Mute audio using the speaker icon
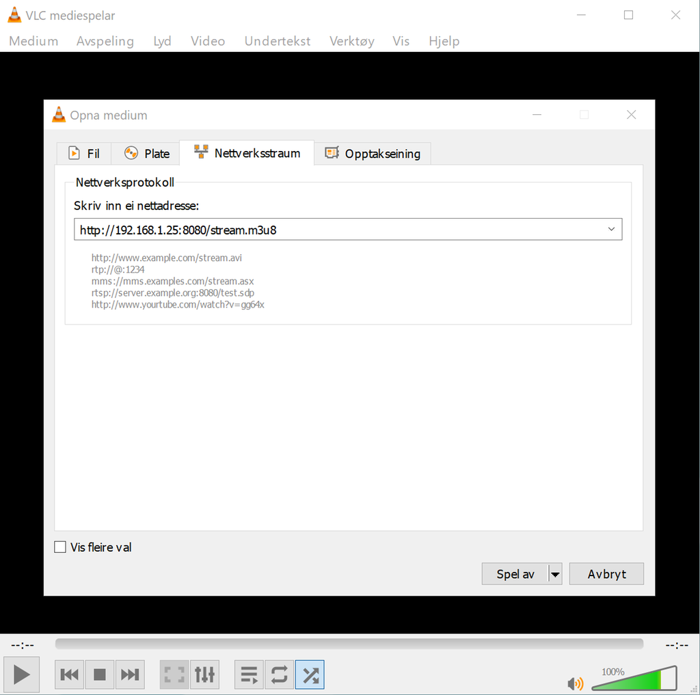Viewport: 700px width, 695px height. click(575, 683)
